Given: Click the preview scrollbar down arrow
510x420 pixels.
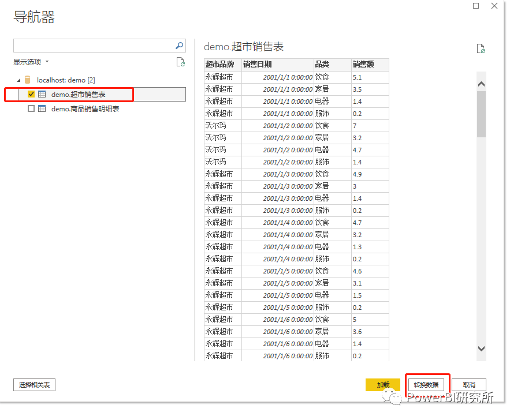Looking at the screenshot, I should [481, 348].
